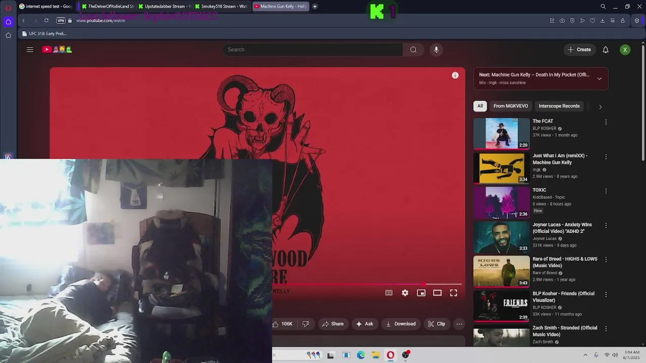Viewport: 646px width, 363px height.
Task: Expand the Next up mix playlist chevron
Action: click(600, 79)
